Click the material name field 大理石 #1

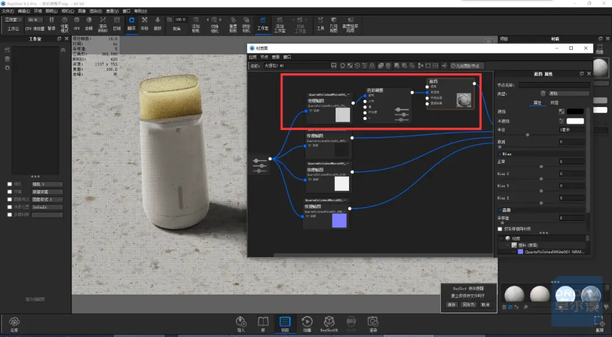296,66
